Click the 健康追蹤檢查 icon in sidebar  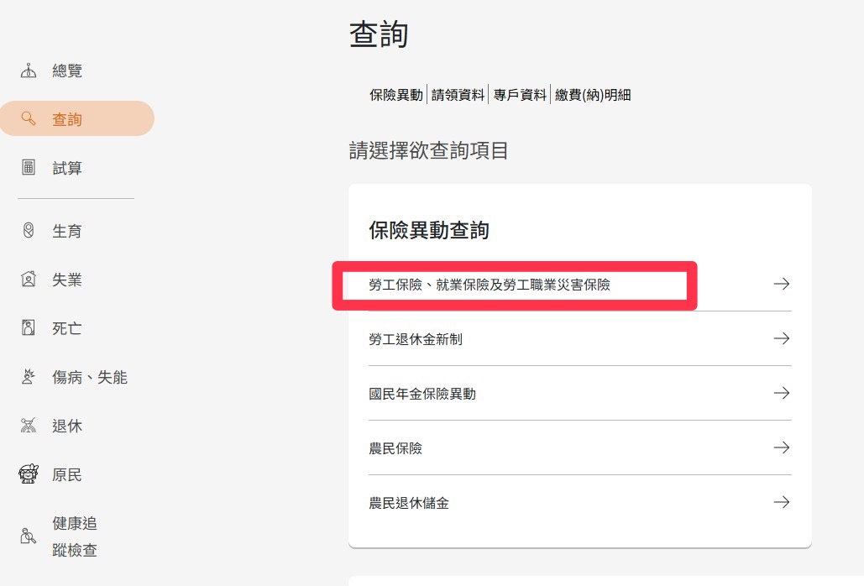point(29,536)
